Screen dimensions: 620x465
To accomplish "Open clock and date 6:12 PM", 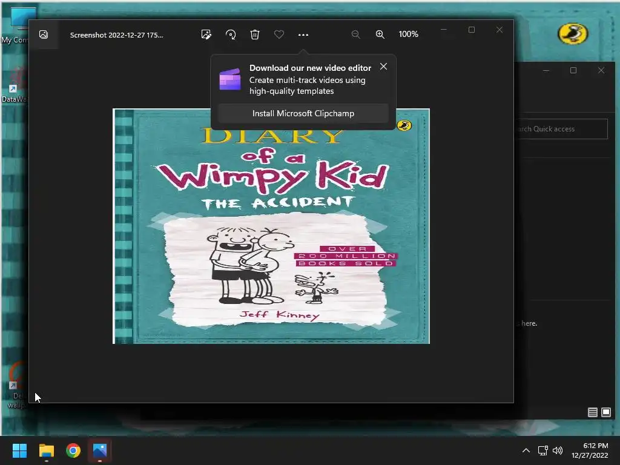I will (x=590, y=450).
